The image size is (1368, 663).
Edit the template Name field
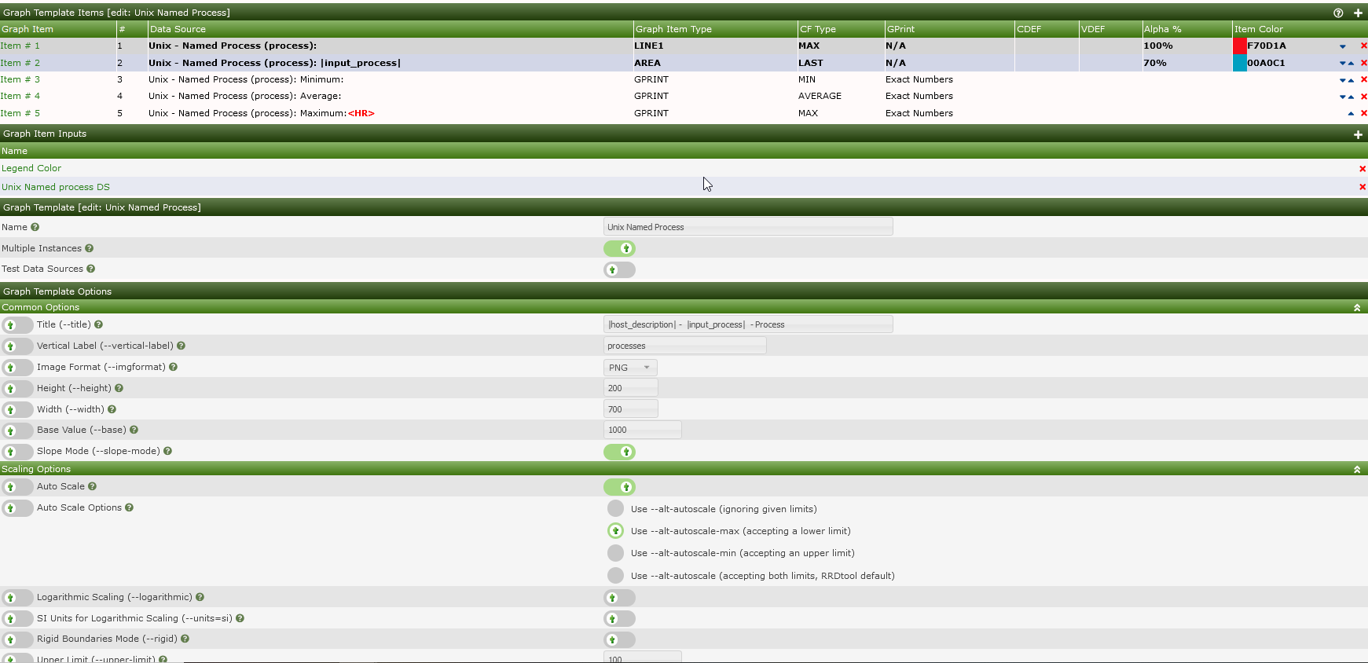748,227
